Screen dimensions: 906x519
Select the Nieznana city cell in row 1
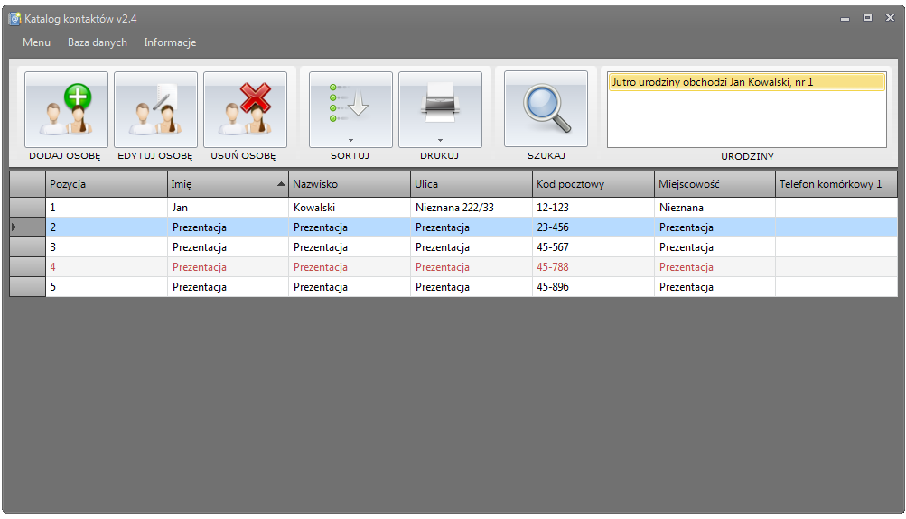pyautogui.click(x=715, y=208)
